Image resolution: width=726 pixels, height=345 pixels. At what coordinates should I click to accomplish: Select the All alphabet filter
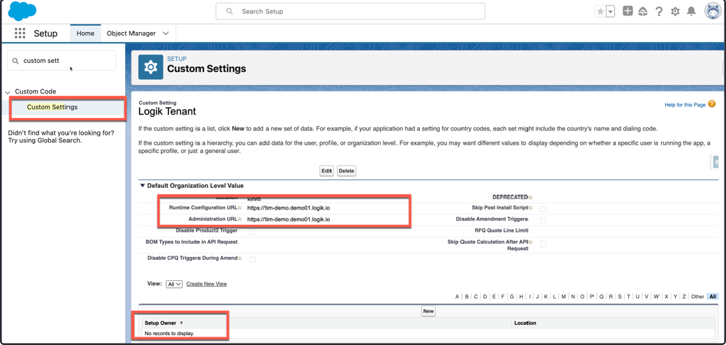[713, 296]
